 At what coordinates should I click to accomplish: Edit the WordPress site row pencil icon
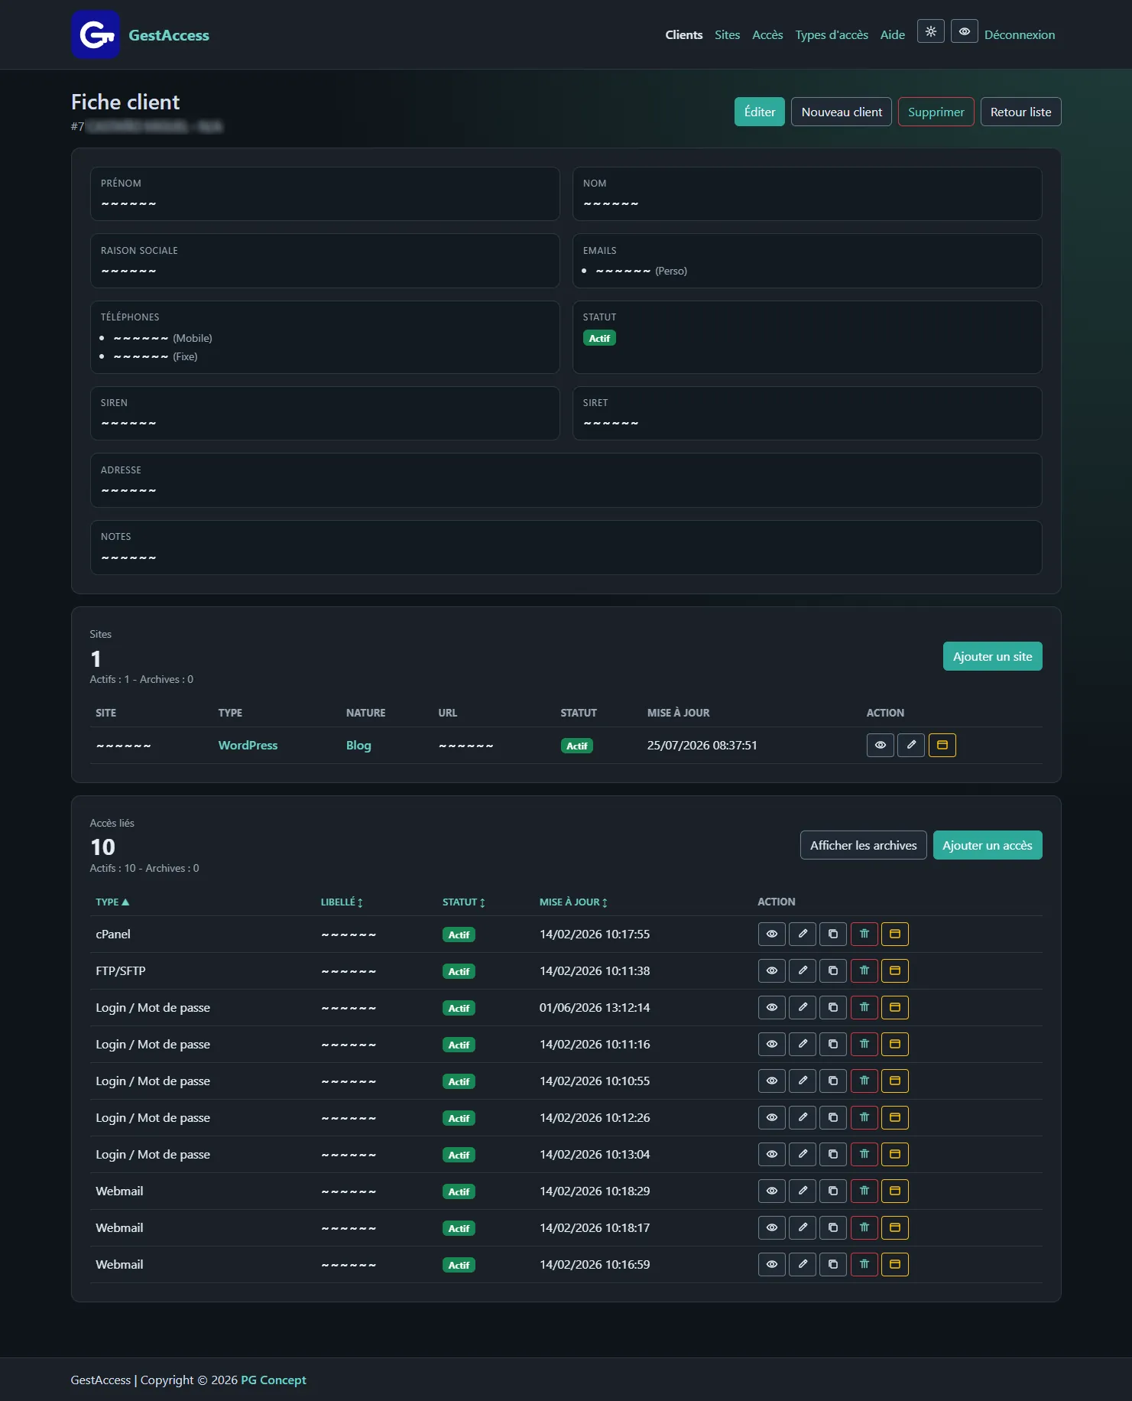pyautogui.click(x=910, y=745)
